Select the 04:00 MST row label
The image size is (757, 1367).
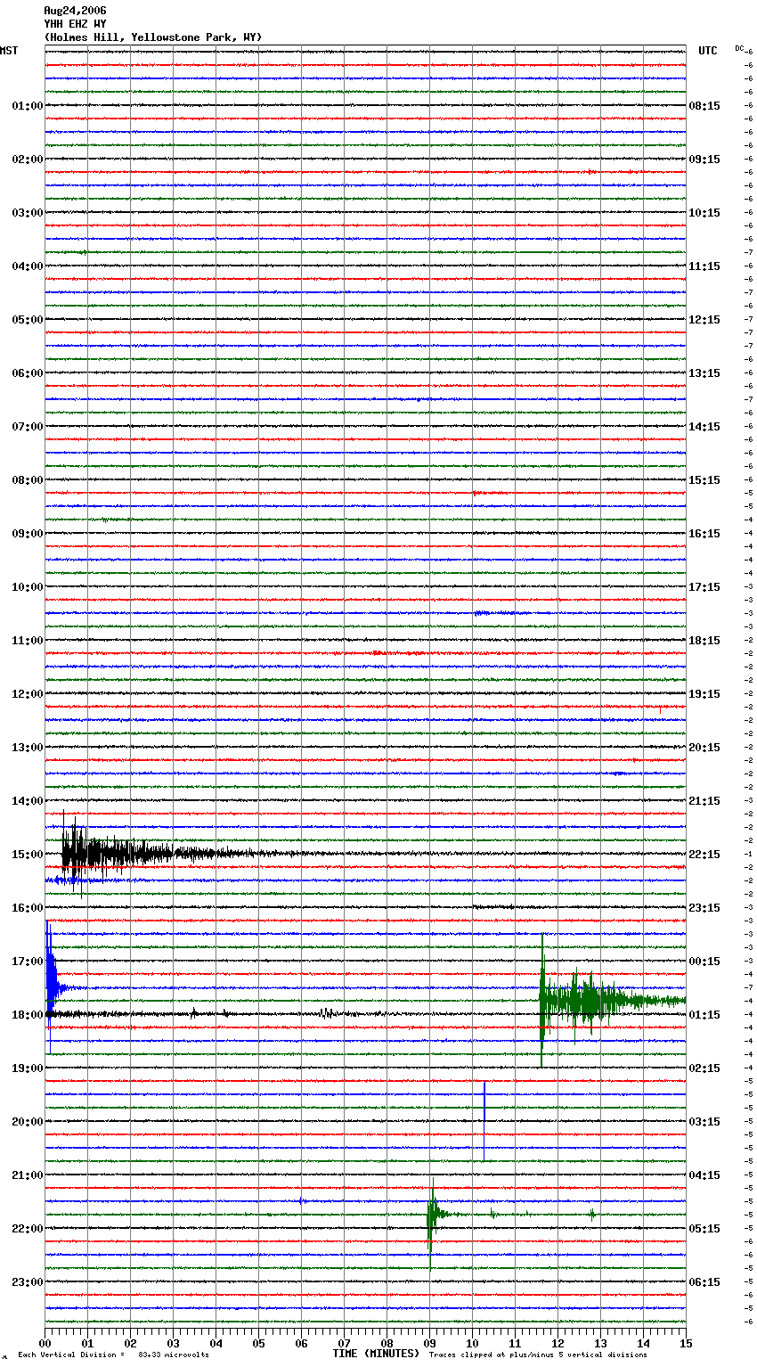28,266
